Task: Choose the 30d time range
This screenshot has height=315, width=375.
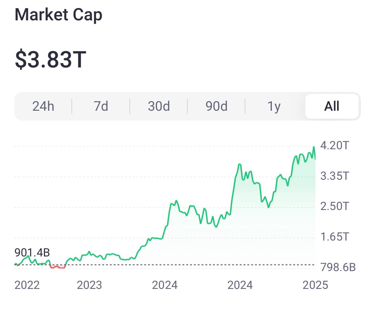Action: point(159,106)
